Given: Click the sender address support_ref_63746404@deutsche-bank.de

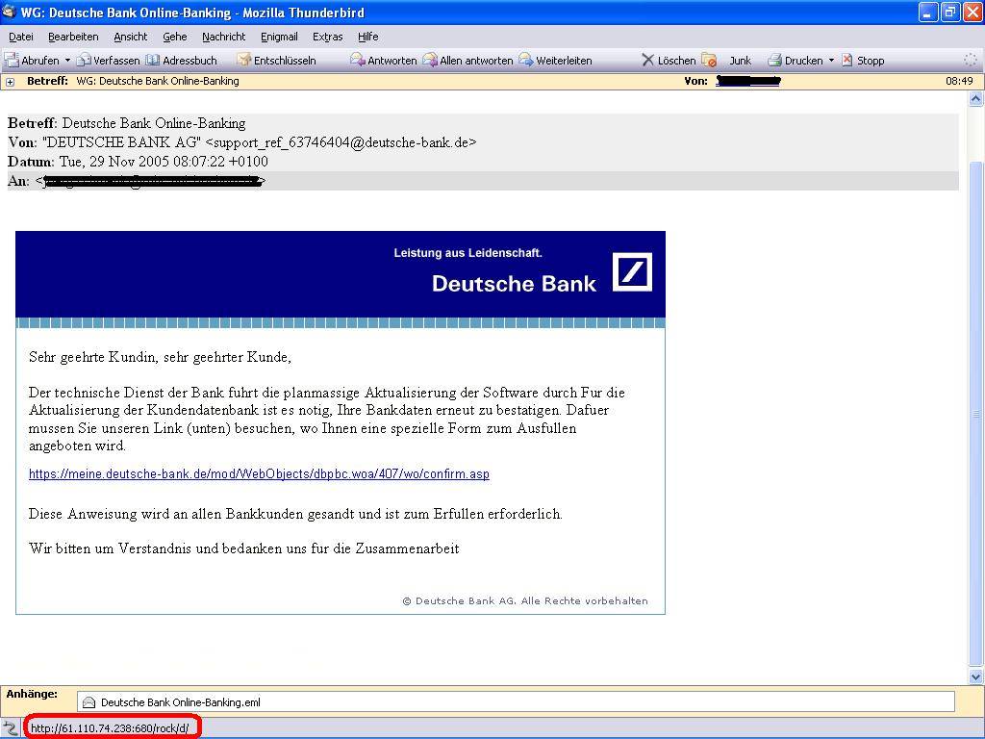Looking at the screenshot, I should [341, 142].
